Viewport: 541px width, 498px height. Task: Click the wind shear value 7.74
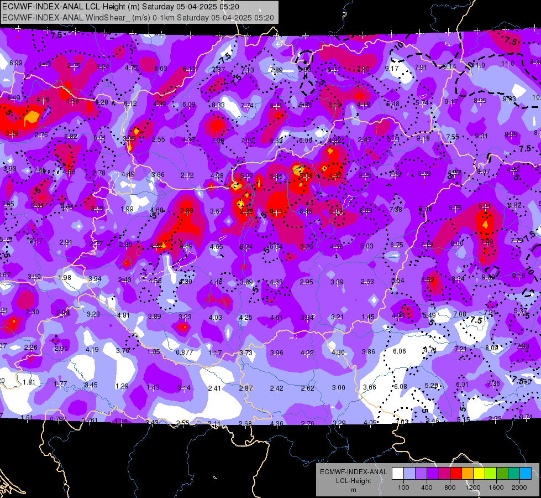[x=247, y=106]
